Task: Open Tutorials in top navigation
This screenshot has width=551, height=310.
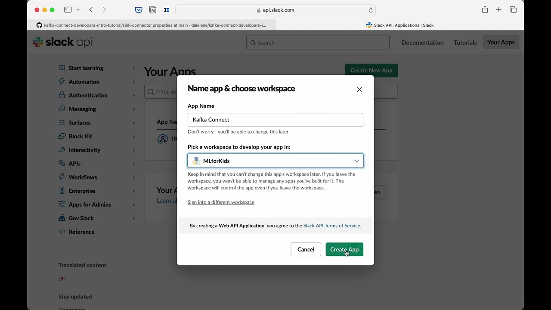Action: coord(465,42)
